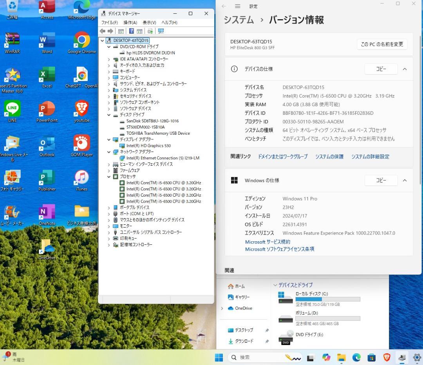This screenshot has width=423, height=365.
Task: Open the 操作(A) menu in Device Manager
Action: [130, 22]
